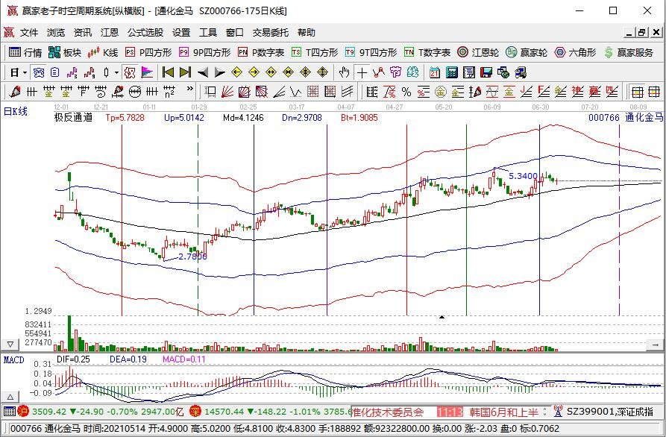Viewport: 666px width, 437px height.
Task: Open the 9P四方形 tool
Action: click(204, 52)
